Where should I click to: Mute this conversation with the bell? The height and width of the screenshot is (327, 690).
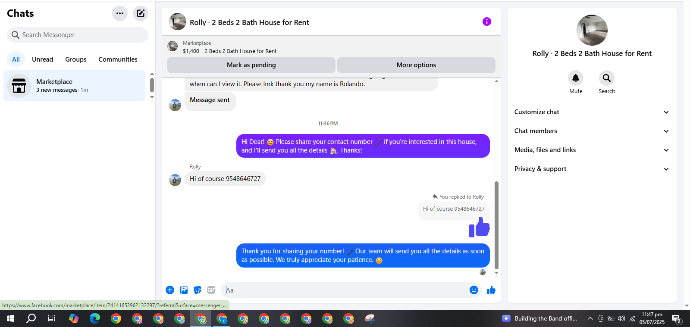(576, 78)
